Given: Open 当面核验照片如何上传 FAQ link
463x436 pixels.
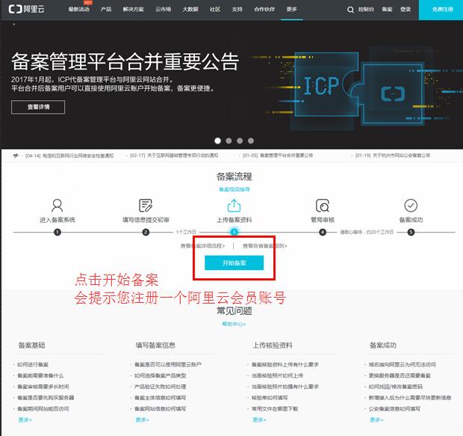Looking at the screenshot, I should pos(278,375).
